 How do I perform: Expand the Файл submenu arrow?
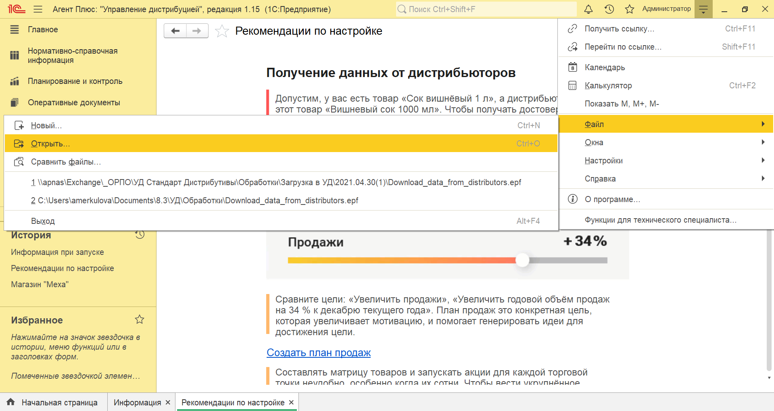[x=763, y=124]
